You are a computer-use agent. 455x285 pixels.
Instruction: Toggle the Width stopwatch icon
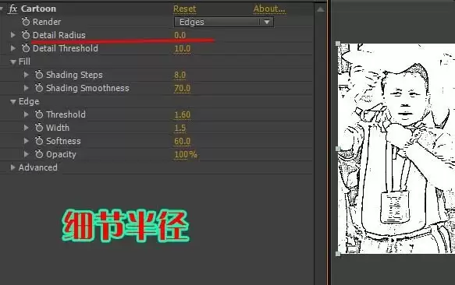pyautogui.click(x=39, y=128)
